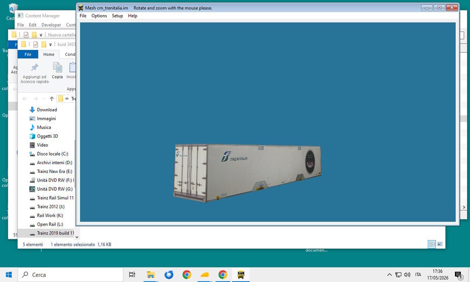
Task: Open recent locations dropdown in Explorer navigation
Action: [44, 99]
